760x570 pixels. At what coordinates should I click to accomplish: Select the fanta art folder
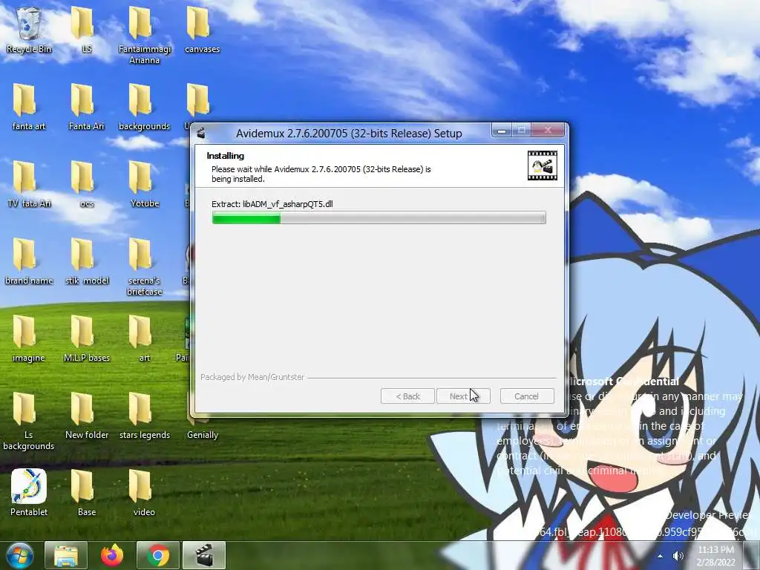(29, 107)
